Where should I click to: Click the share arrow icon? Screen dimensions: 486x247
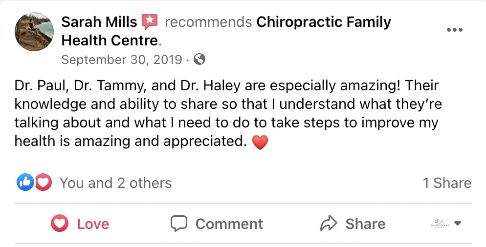329,223
